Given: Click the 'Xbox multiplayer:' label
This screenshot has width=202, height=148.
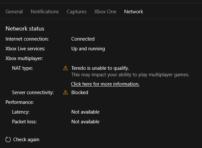Looking at the screenshot, I should click(x=24, y=58).
